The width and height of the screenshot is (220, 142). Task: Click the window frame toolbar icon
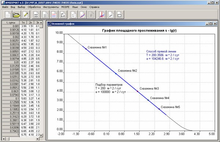point(120,15)
